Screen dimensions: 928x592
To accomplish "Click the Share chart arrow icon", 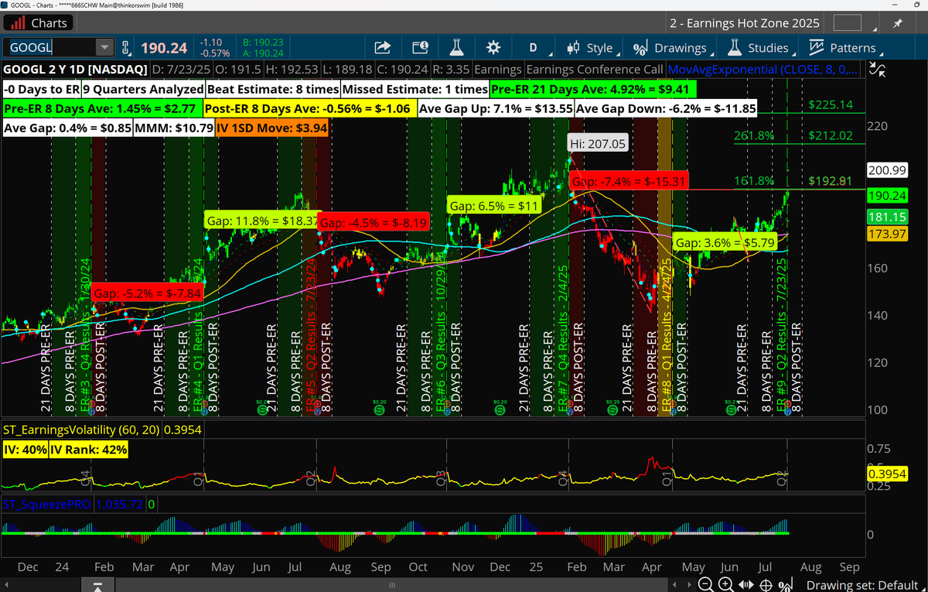I will click(x=382, y=48).
